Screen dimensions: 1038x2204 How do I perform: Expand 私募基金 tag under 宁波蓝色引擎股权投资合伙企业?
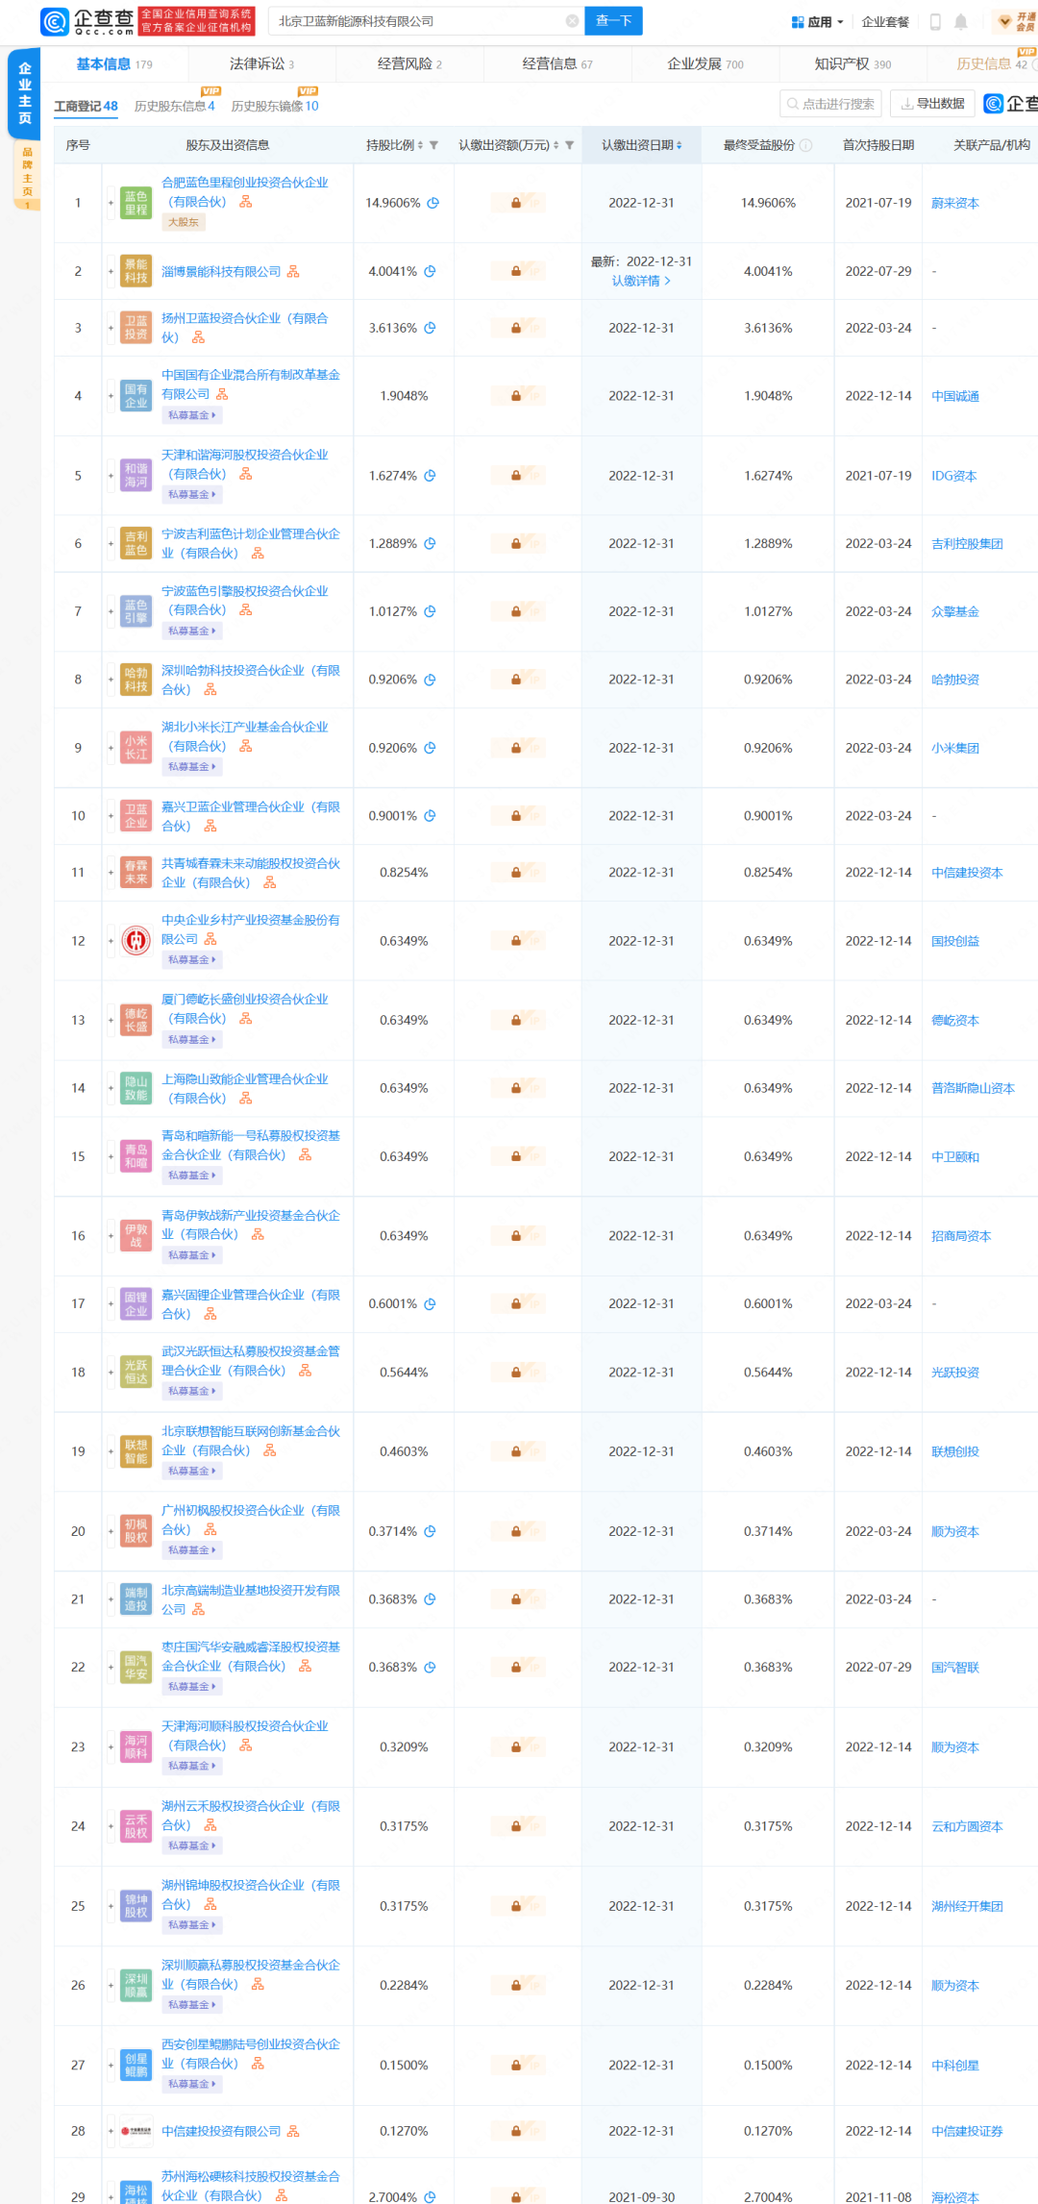click(x=191, y=631)
